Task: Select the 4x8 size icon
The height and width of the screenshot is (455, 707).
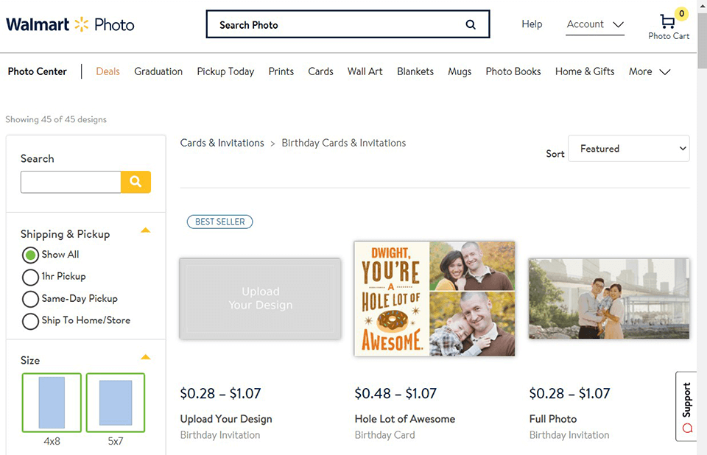Action: coord(52,403)
